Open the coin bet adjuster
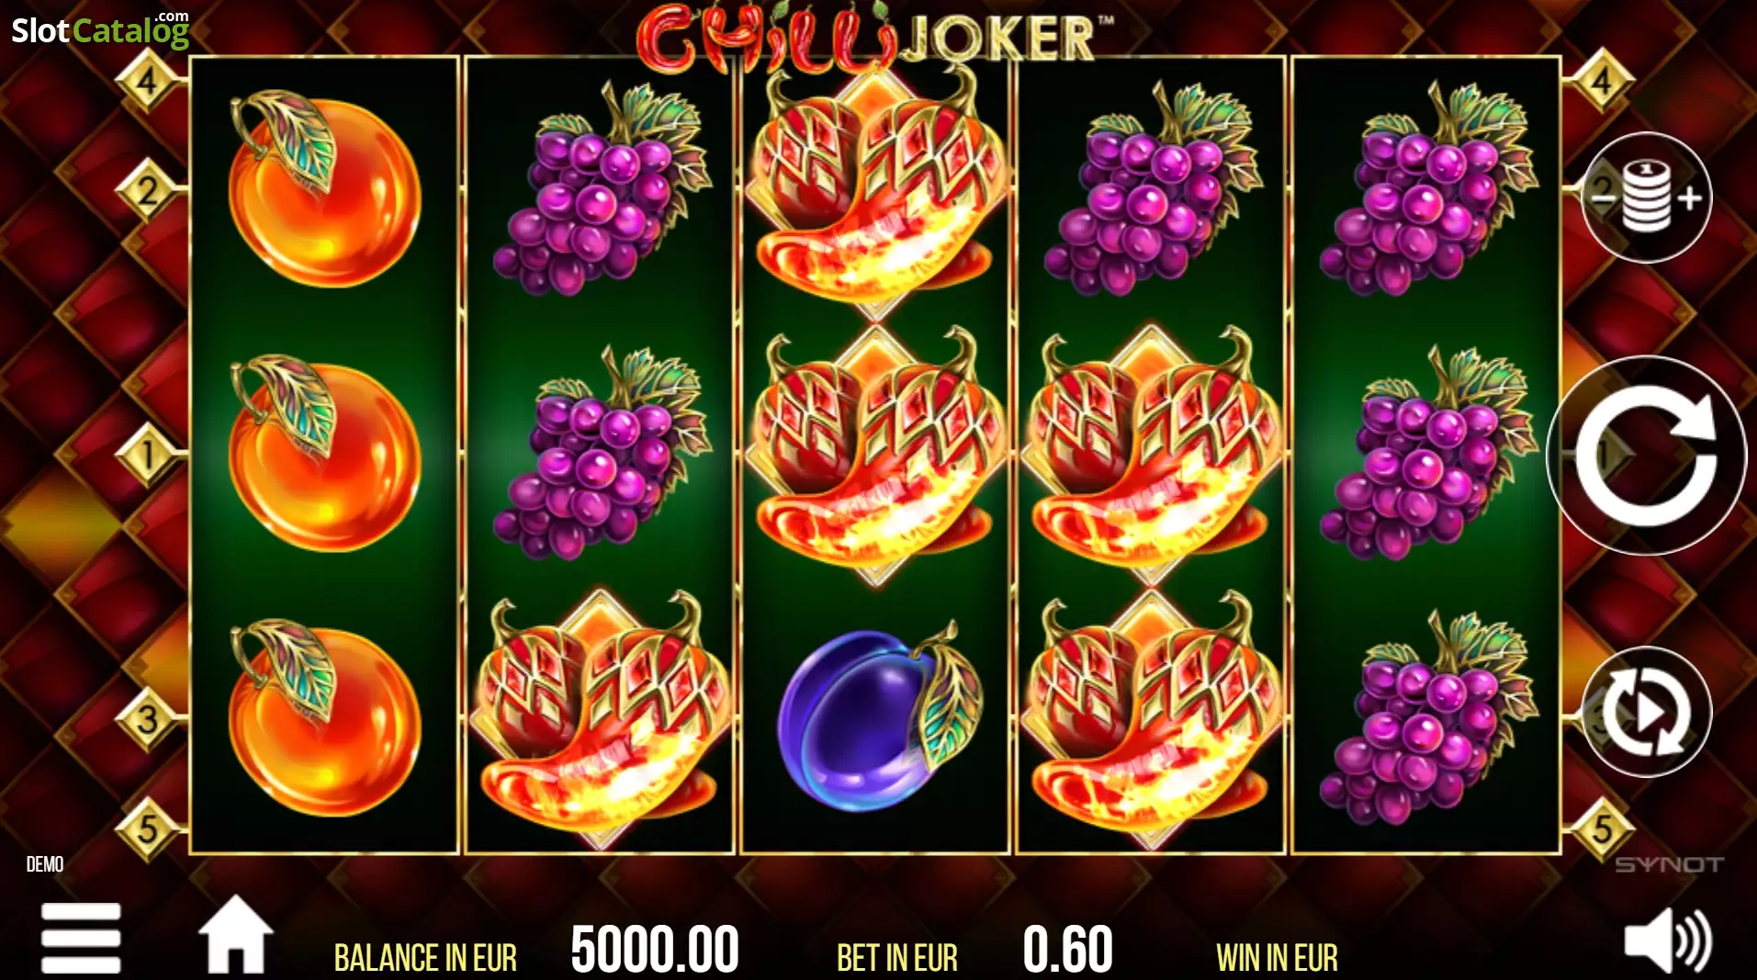The width and height of the screenshot is (1757, 980). (x=1646, y=197)
